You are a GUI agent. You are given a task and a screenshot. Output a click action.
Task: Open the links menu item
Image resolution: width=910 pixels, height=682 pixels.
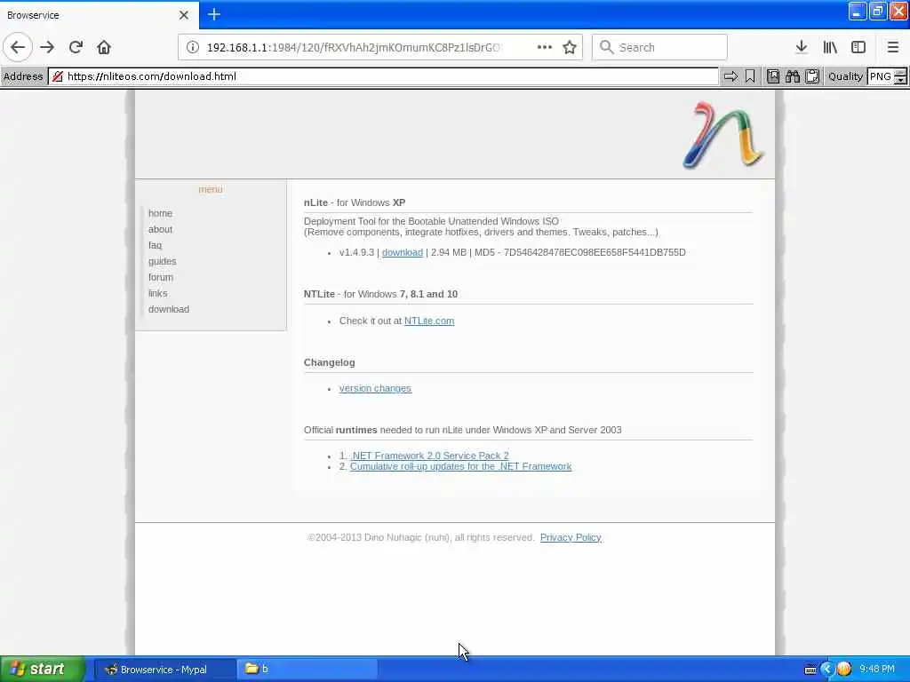click(x=158, y=293)
